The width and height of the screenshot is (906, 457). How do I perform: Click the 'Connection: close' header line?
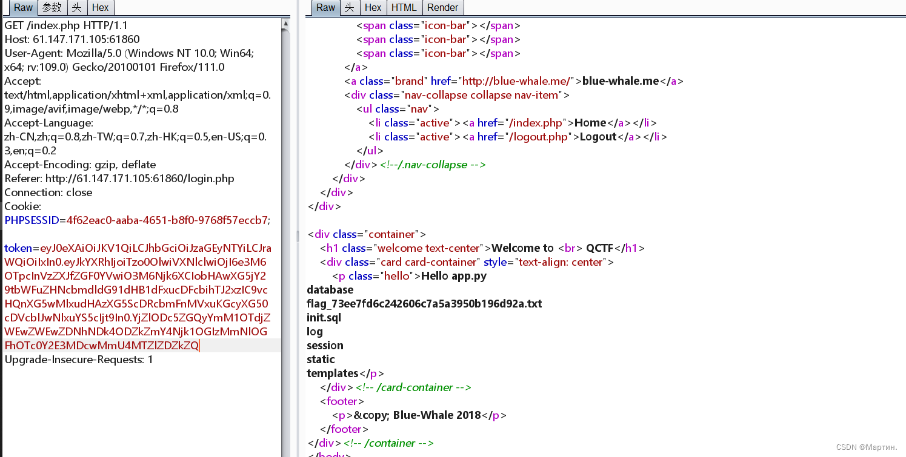(48, 192)
